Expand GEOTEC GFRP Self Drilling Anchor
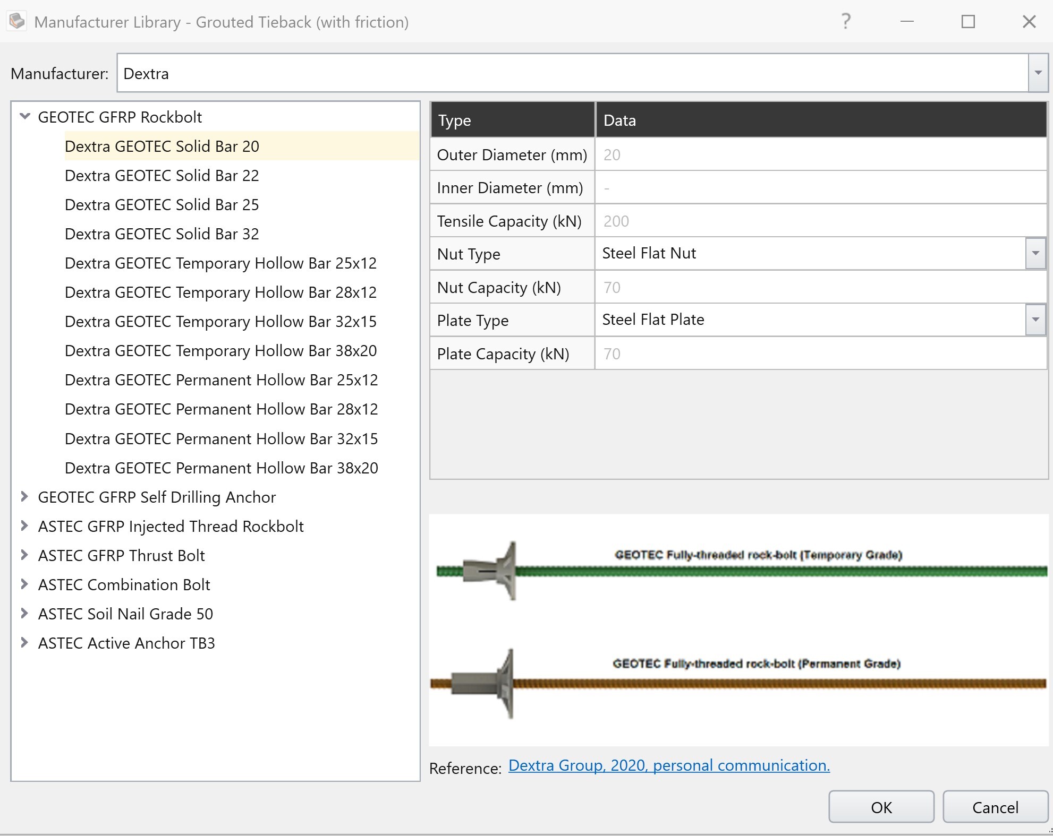This screenshot has height=836, width=1053. [24, 497]
